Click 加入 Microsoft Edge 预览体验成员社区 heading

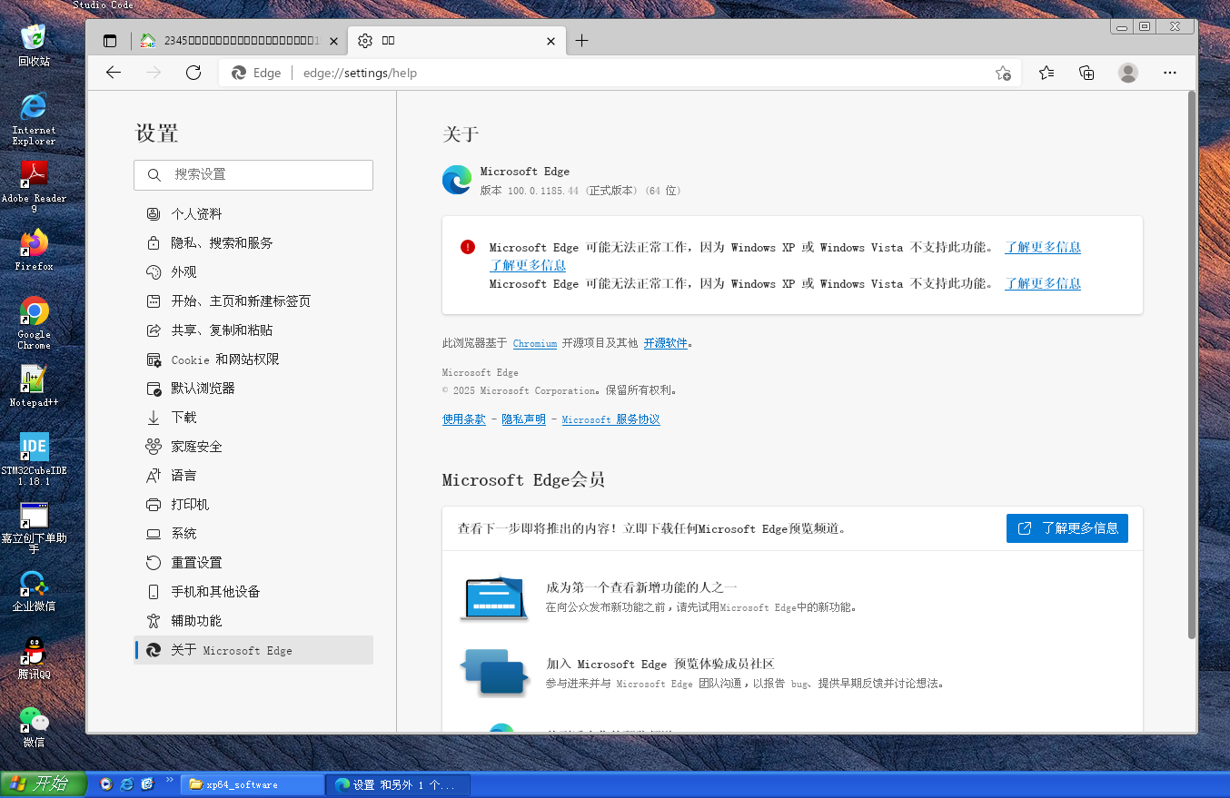(660, 665)
